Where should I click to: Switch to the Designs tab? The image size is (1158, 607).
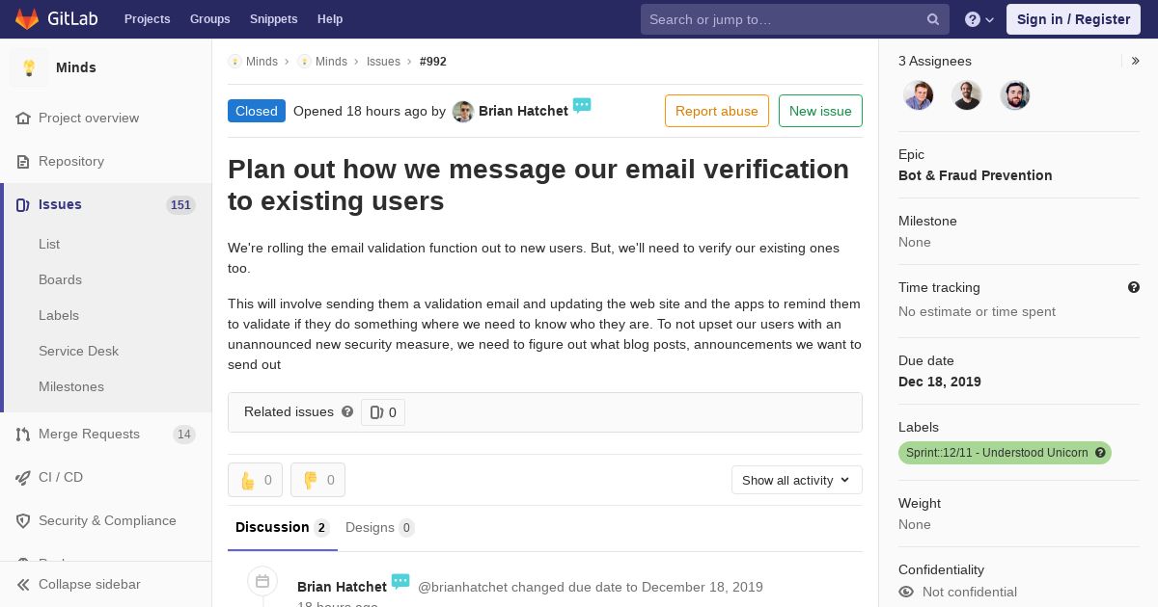(380, 527)
